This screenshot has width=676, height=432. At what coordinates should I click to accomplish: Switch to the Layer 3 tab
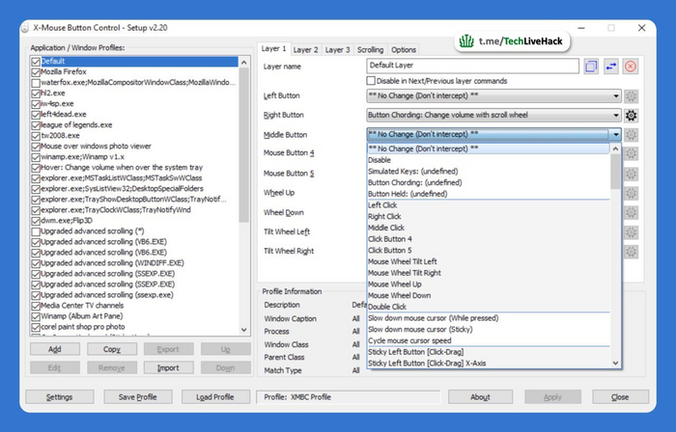coord(338,50)
